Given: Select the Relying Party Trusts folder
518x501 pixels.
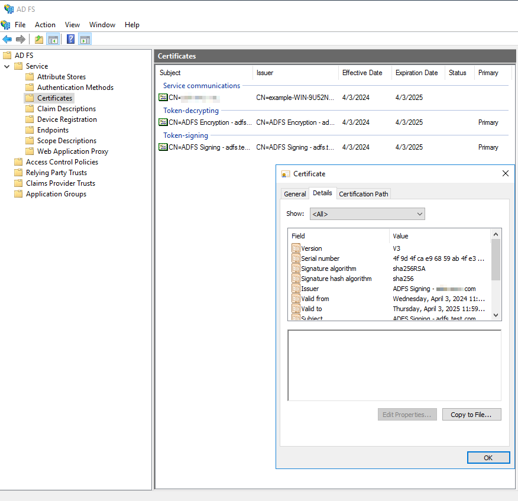Looking at the screenshot, I should 56,172.
